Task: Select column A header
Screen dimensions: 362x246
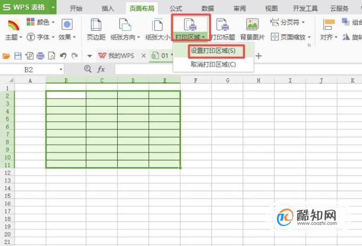Action: click(30, 81)
